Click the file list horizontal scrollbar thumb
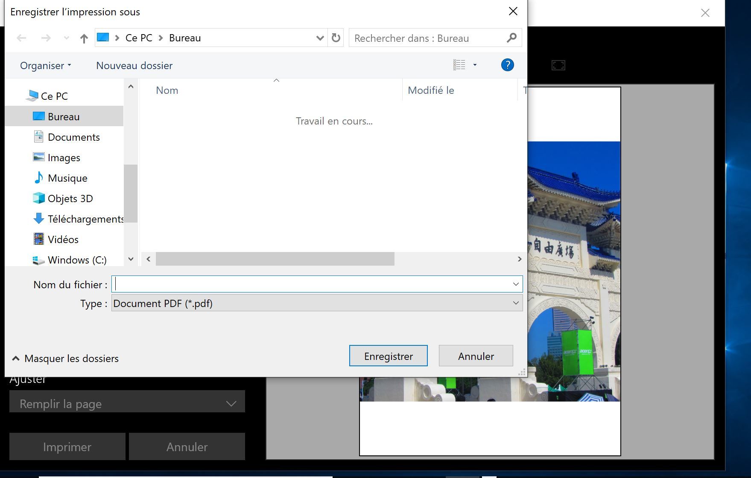The image size is (751, 478). (275, 259)
